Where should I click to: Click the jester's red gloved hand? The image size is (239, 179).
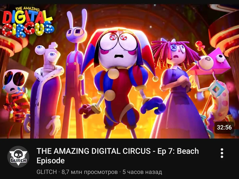click(x=87, y=110)
